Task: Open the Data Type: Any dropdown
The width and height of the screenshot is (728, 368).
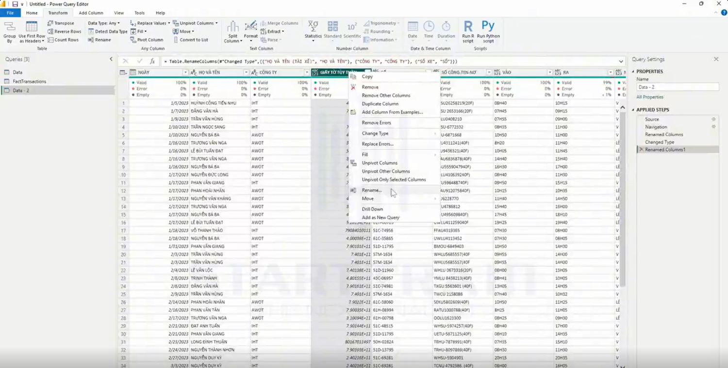Action: click(104, 23)
